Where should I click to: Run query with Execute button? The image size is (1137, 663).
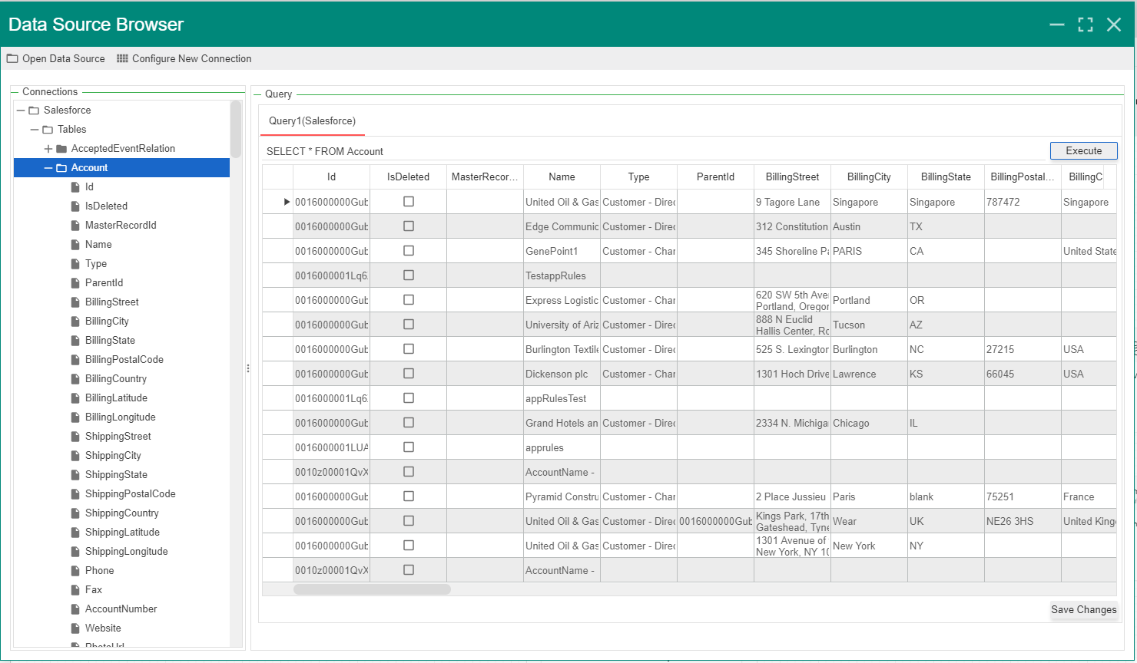coord(1083,150)
